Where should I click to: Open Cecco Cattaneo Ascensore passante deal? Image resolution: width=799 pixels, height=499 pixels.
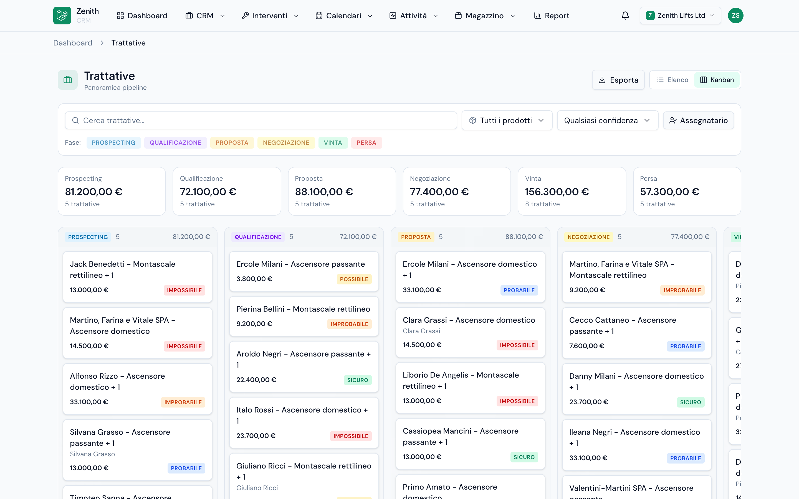point(636,333)
